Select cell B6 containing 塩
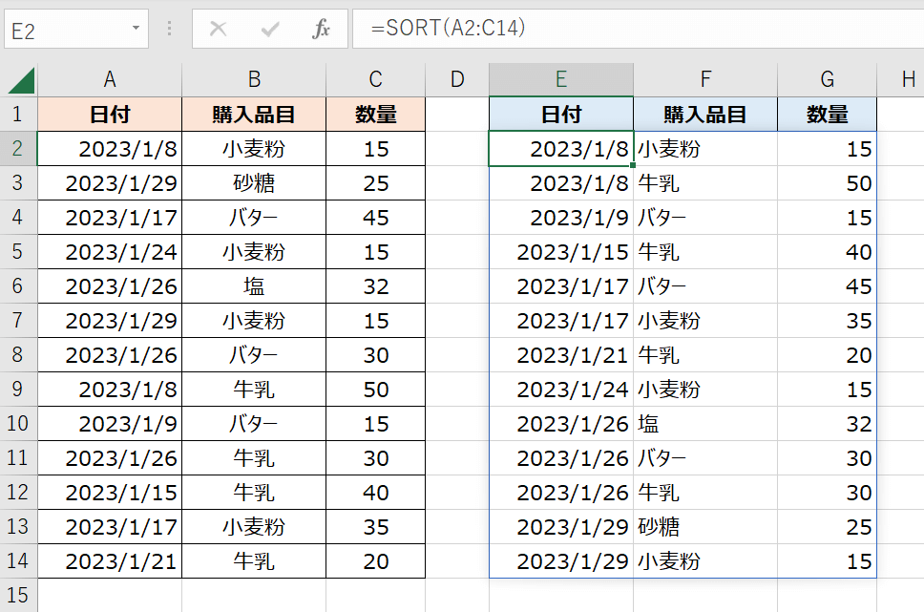Viewport: 924px width, 612px height. click(253, 286)
